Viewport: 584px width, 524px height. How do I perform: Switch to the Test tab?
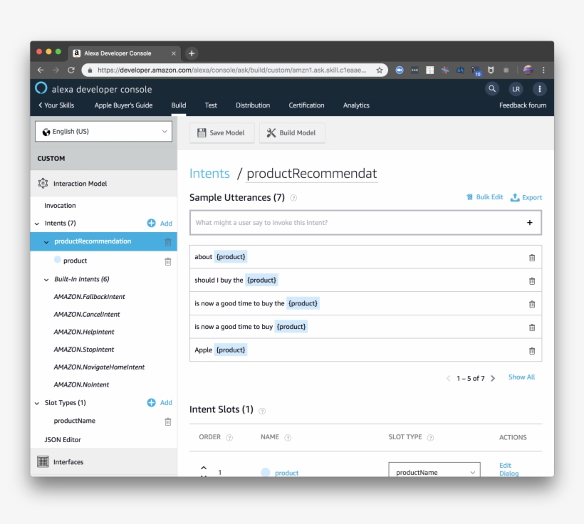pos(211,105)
